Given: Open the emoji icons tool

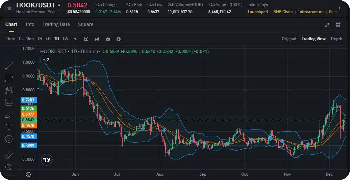Looking at the screenshot, I should 9,139.
